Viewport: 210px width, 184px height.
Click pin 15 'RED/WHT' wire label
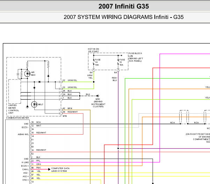[41, 133]
